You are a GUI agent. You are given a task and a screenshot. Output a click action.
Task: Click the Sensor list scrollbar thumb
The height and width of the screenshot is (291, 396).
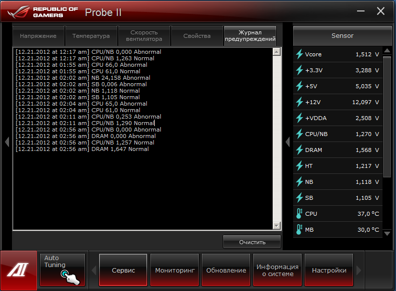point(387,117)
